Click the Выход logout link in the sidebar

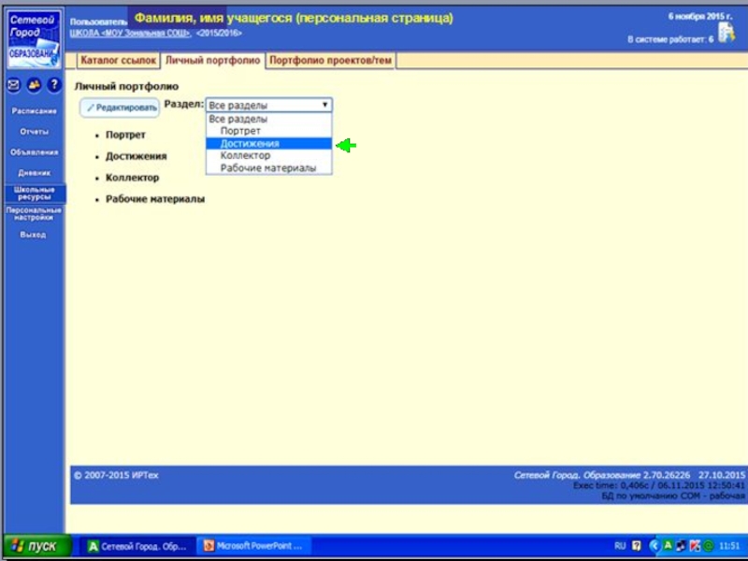tap(34, 235)
